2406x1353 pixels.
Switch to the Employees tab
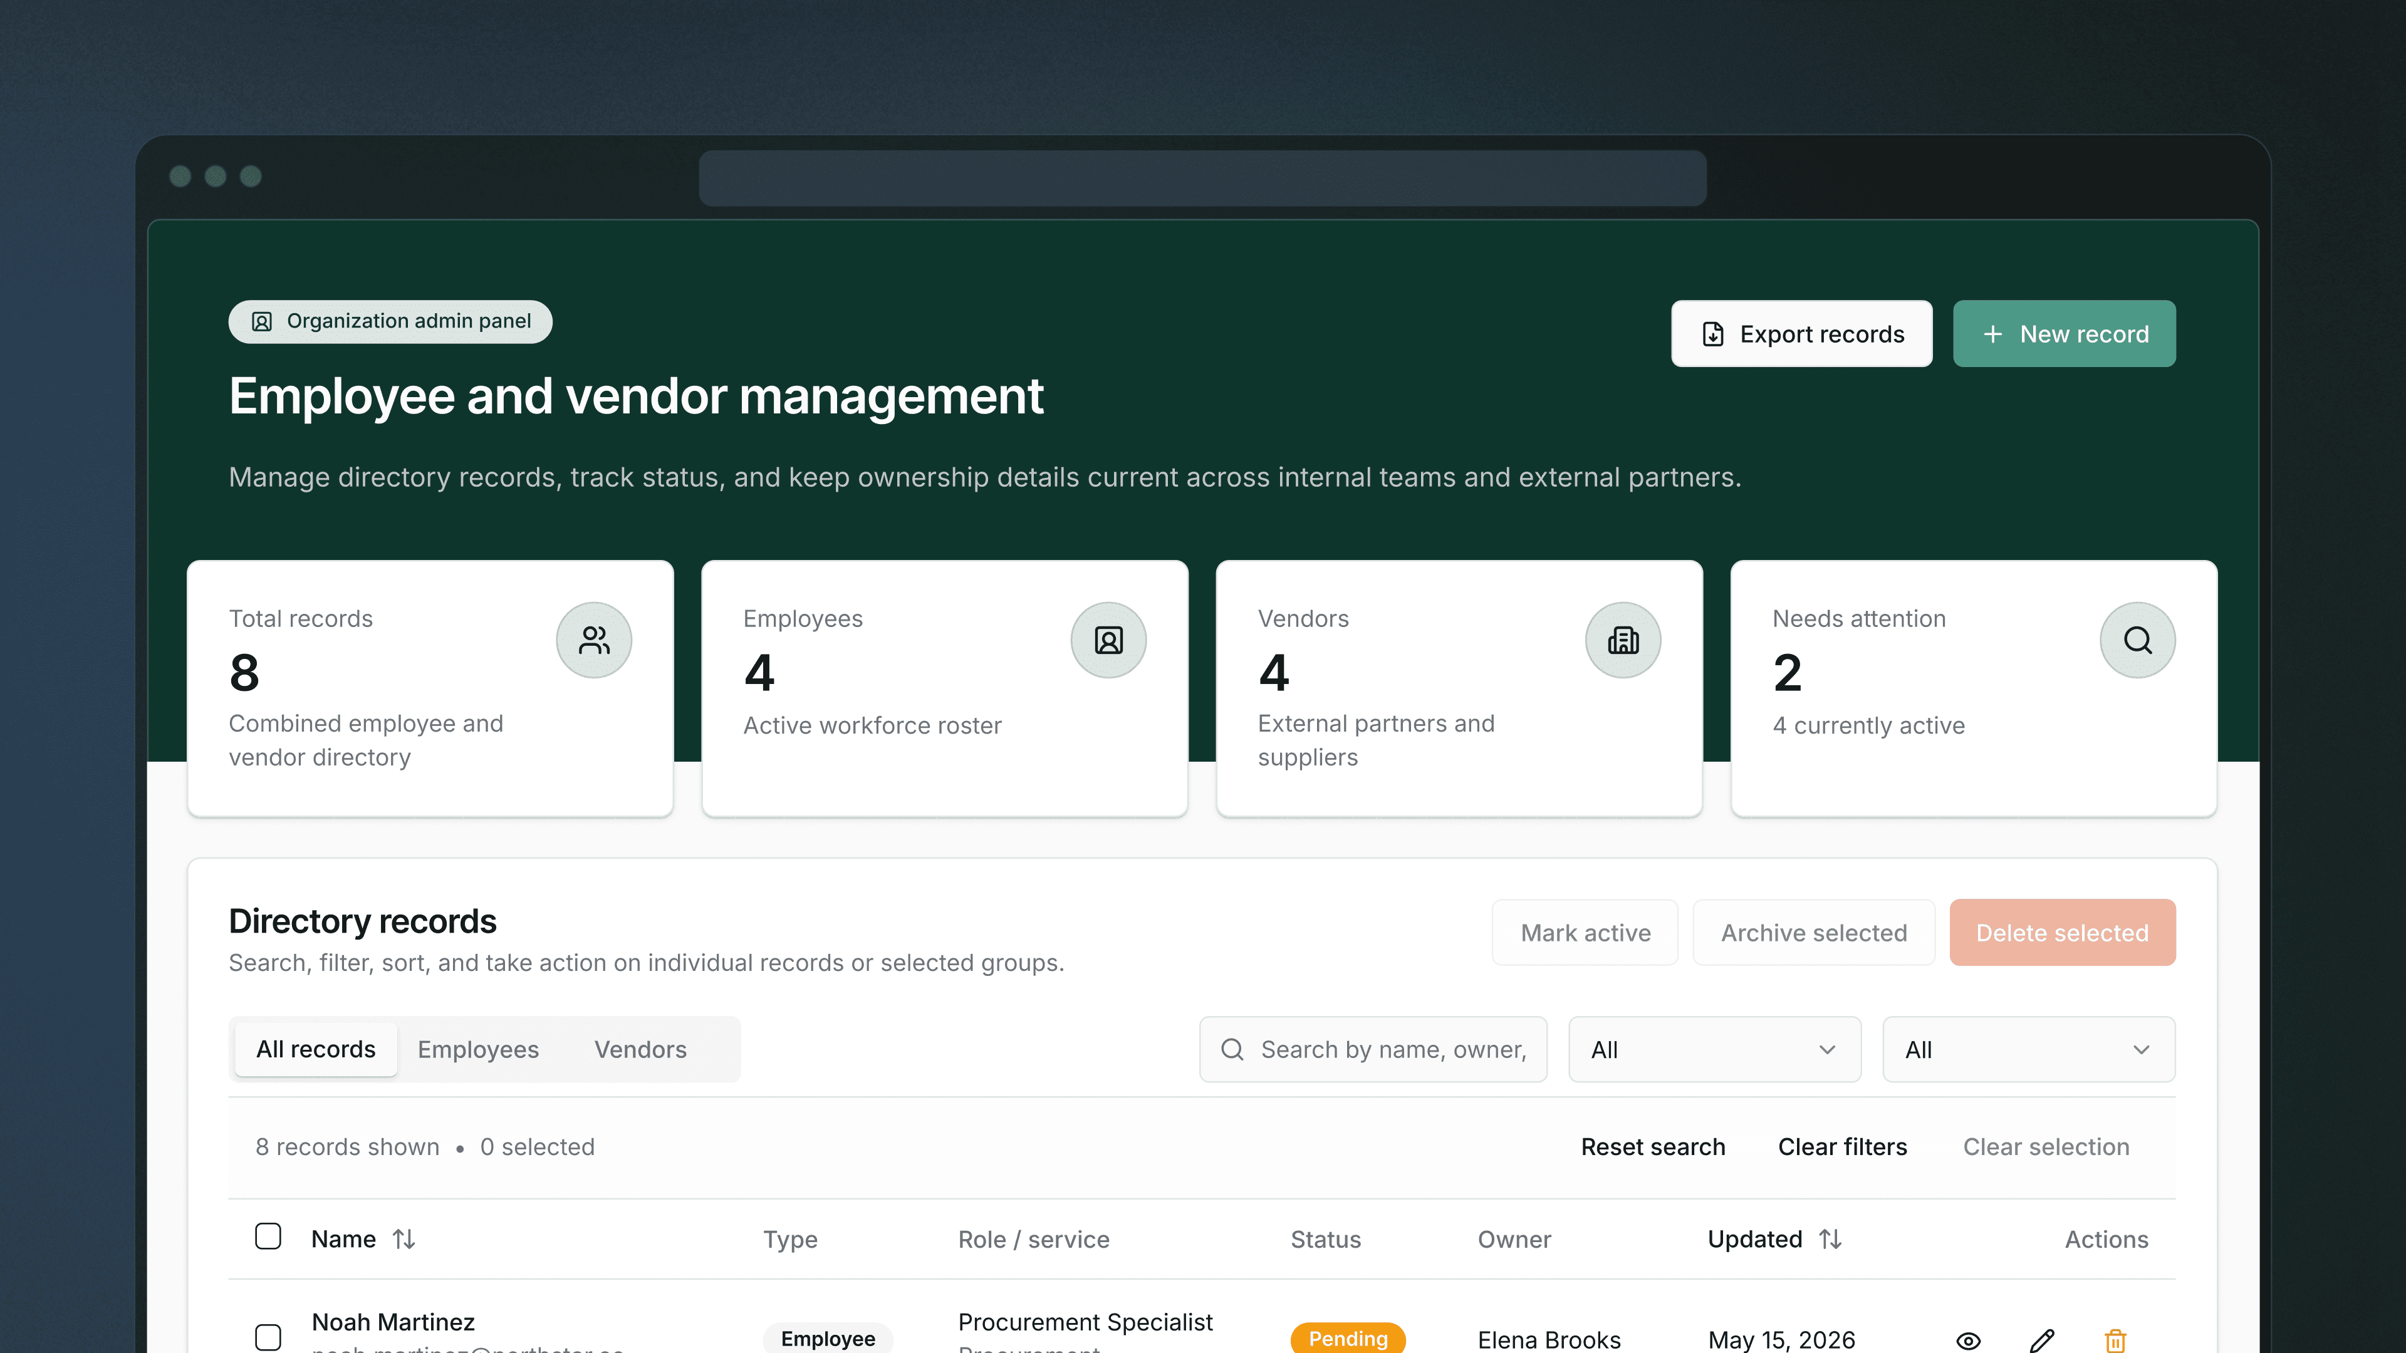pos(478,1049)
